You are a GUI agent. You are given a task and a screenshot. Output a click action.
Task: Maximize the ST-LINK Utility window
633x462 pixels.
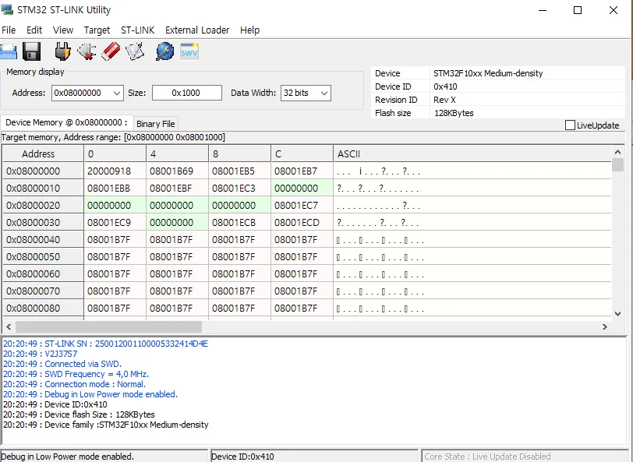578,10
